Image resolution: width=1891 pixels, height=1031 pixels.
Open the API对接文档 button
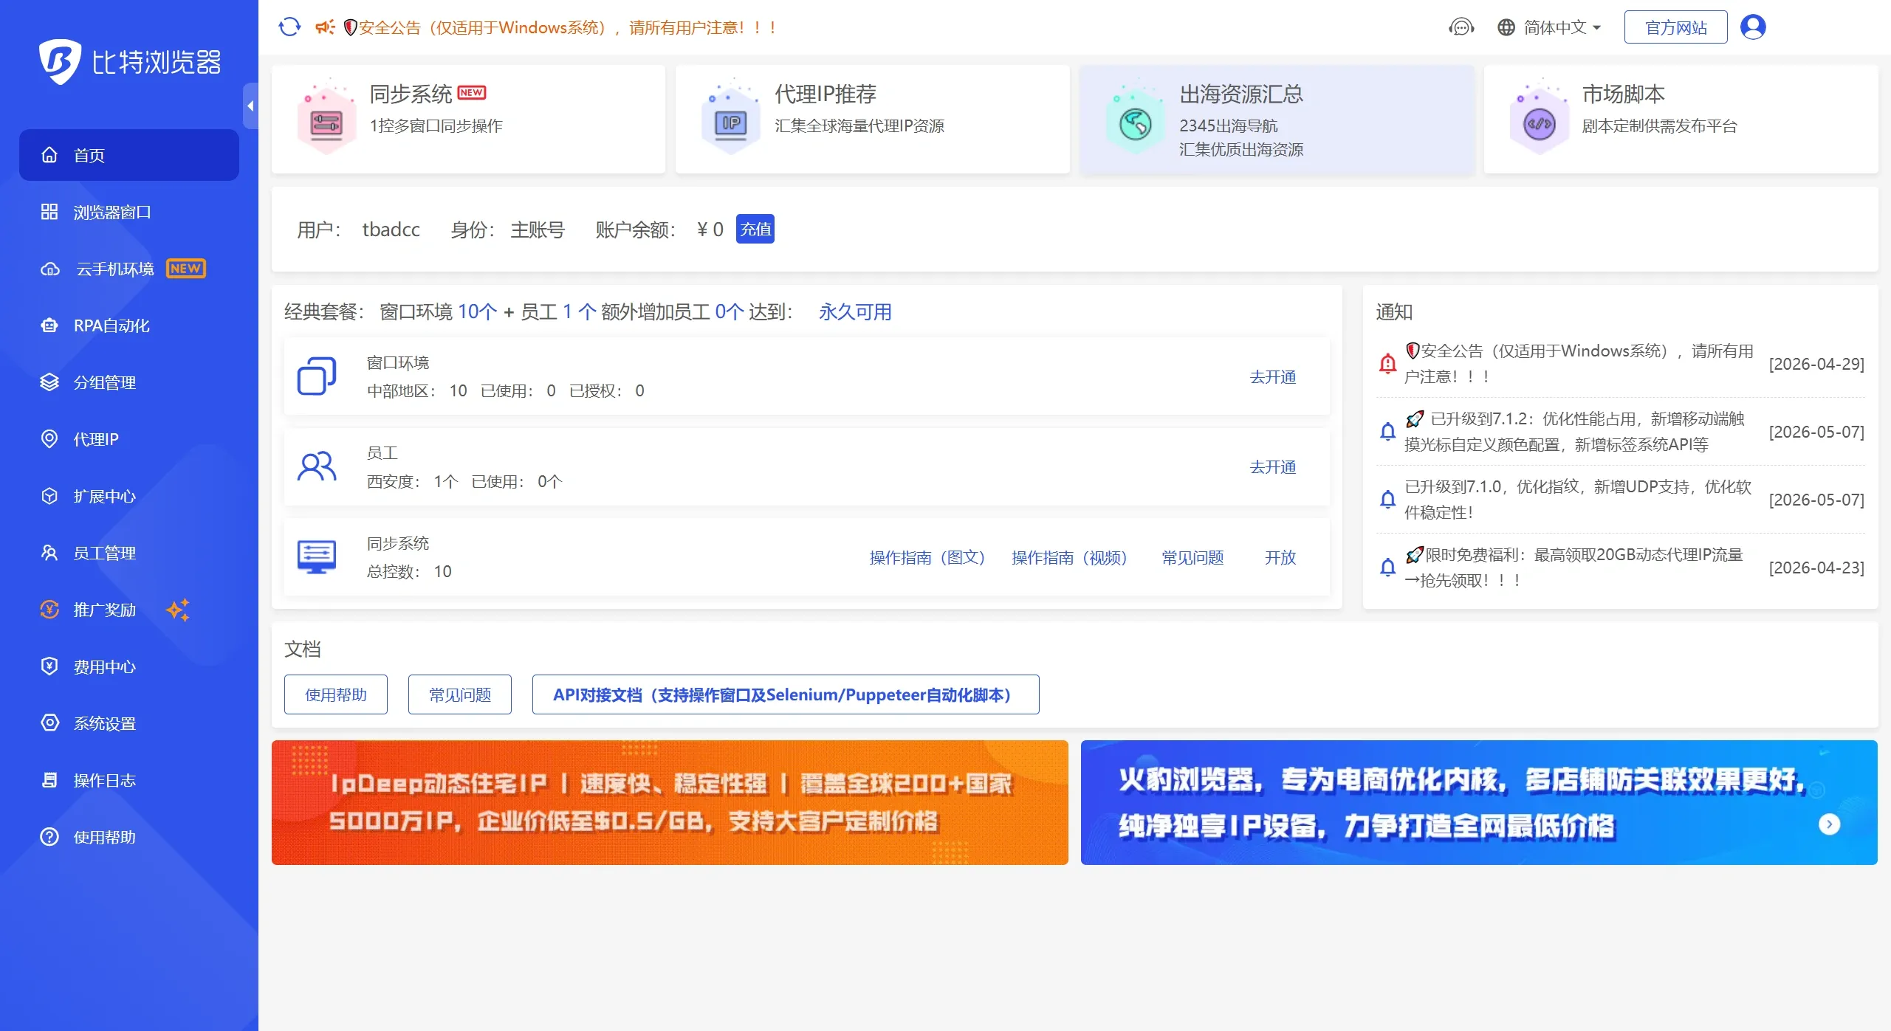(x=786, y=694)
